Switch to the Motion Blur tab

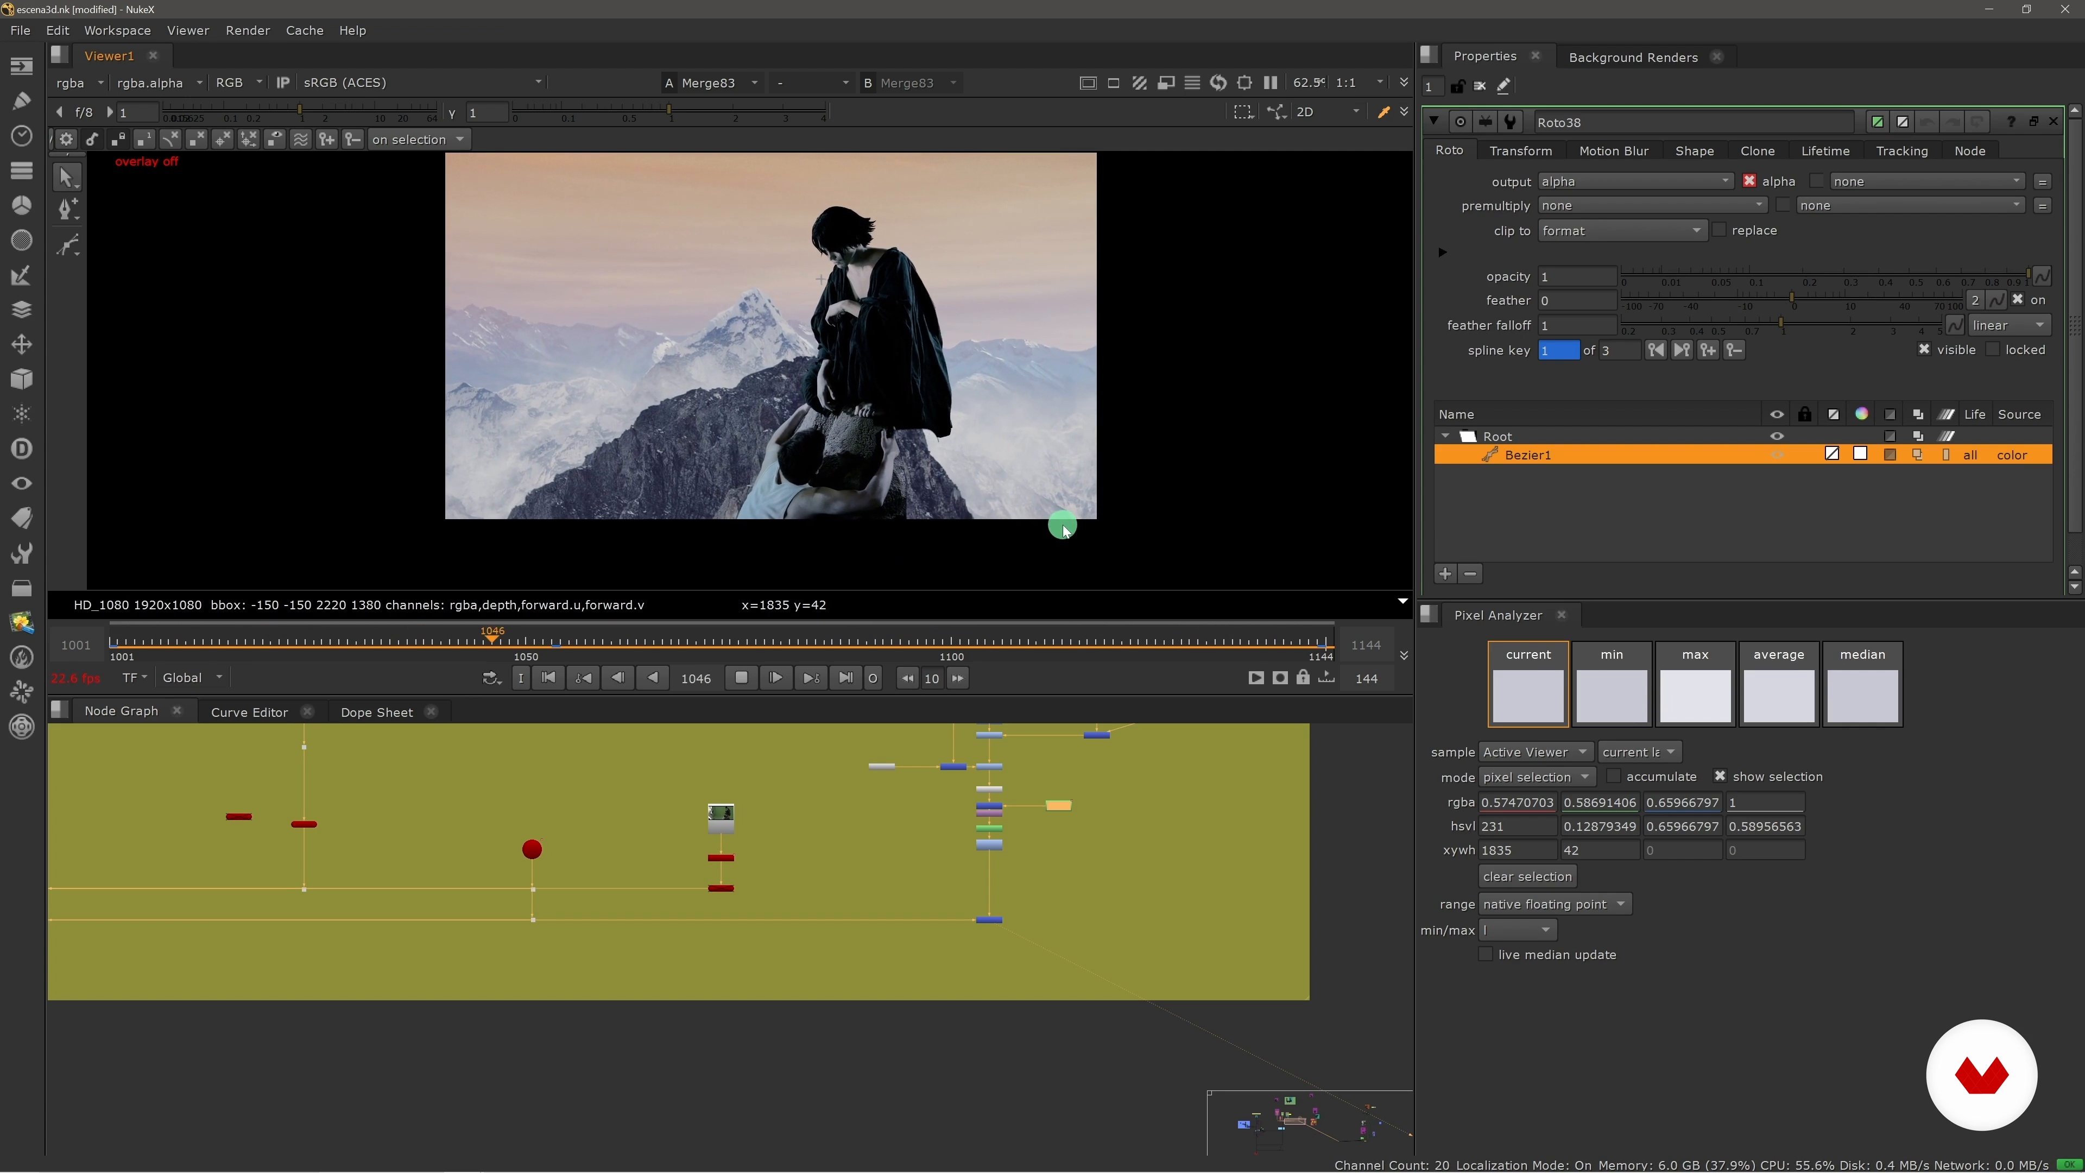tap(1613, 150)
